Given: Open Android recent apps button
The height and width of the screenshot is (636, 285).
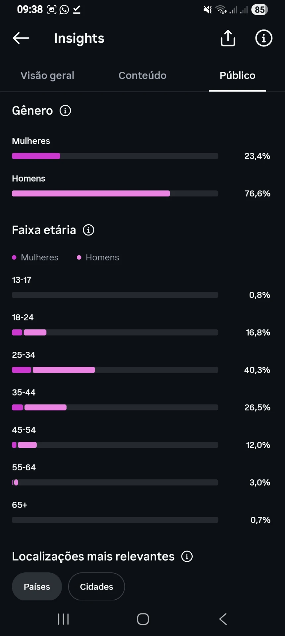Looking at the screenshot, I should [x=63, y=619].
